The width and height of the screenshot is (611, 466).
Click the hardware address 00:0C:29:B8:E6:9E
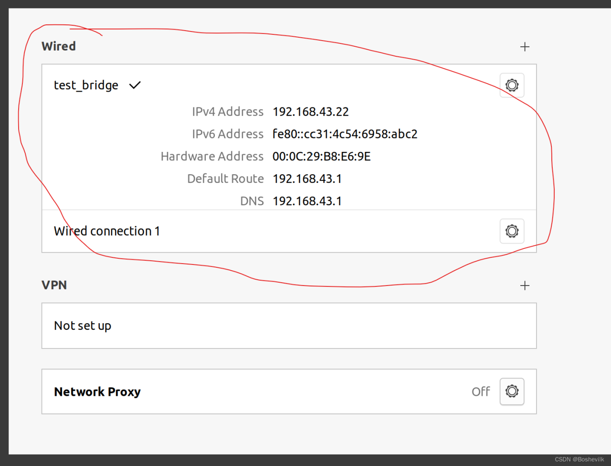(321, 157)
